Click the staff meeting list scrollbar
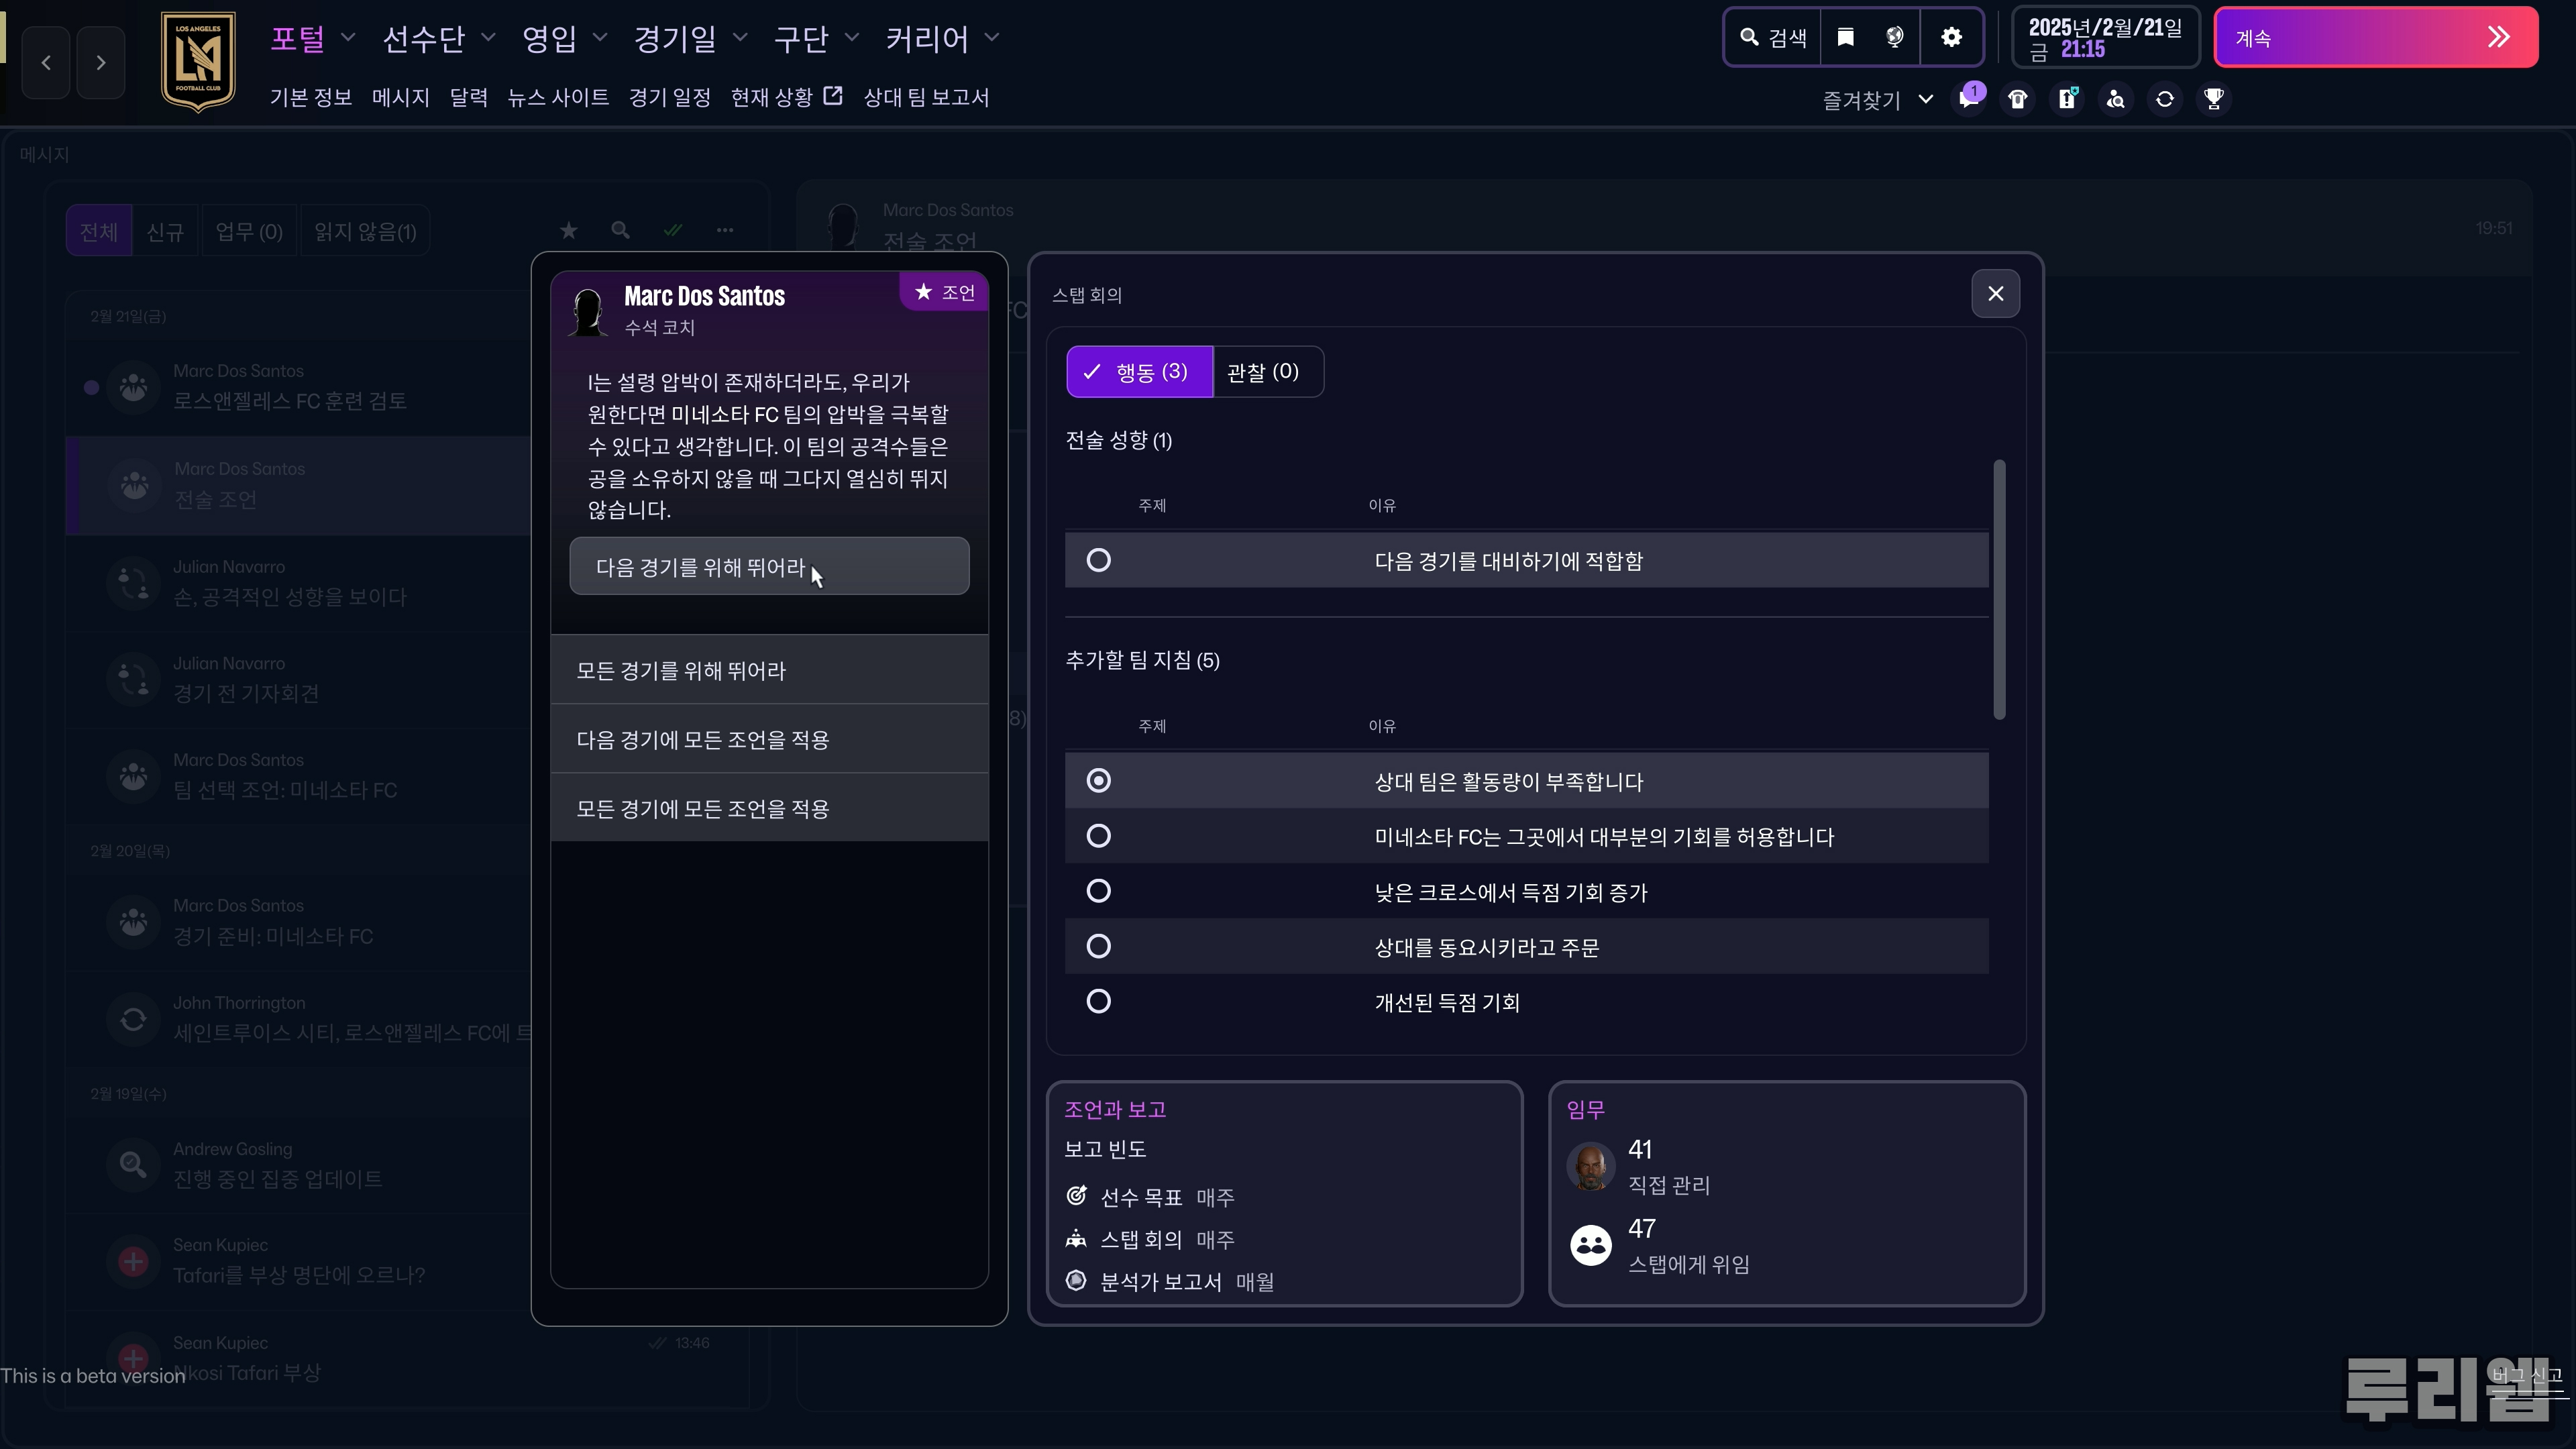The height and width of the screenshot is (1449, 2576). [1999, 590]
